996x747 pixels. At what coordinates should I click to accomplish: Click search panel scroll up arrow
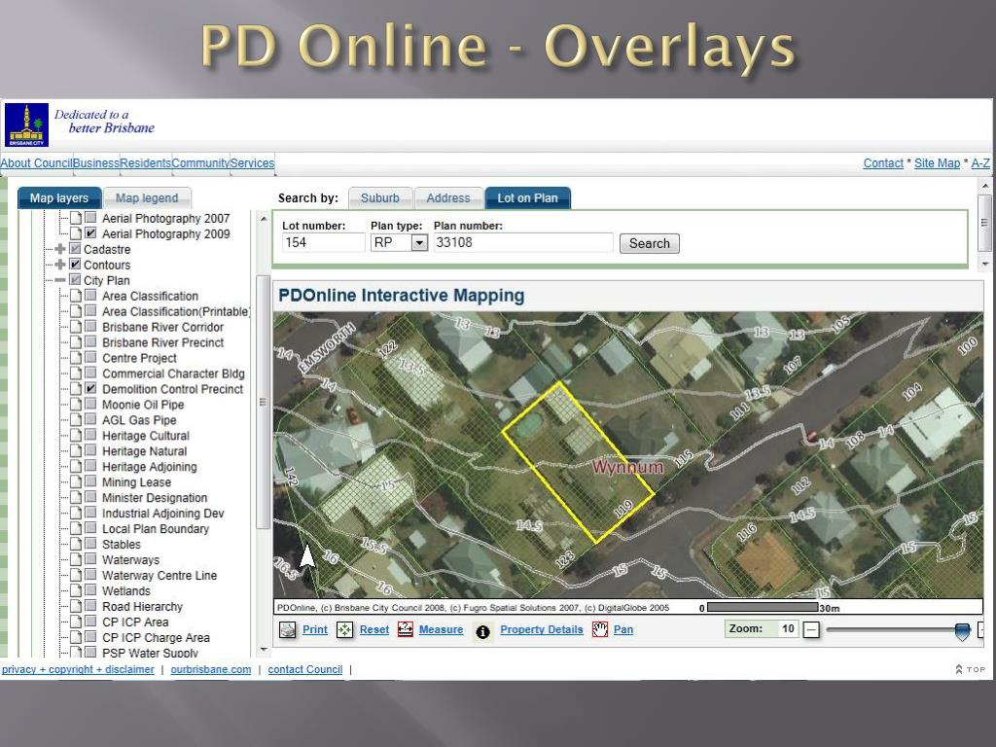point(984,186)
